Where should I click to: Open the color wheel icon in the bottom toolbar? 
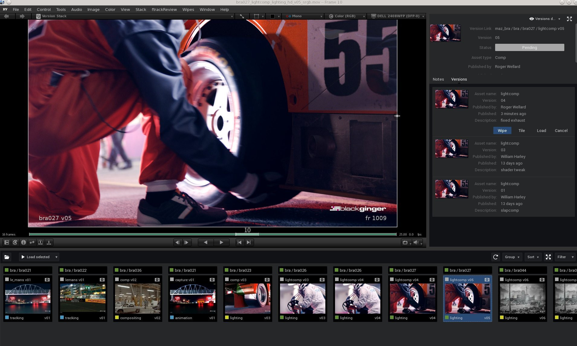point(15,242)
